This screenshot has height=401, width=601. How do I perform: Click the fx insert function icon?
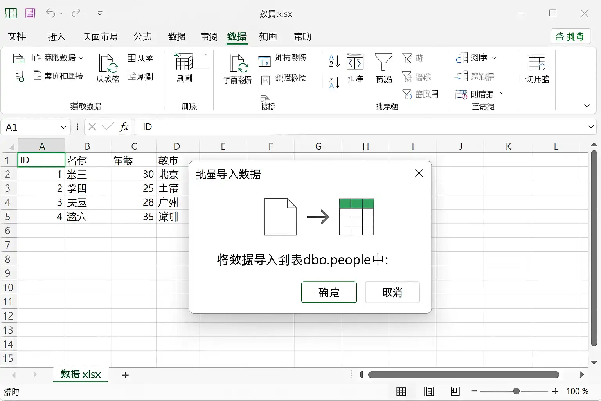tap(124, 127)
